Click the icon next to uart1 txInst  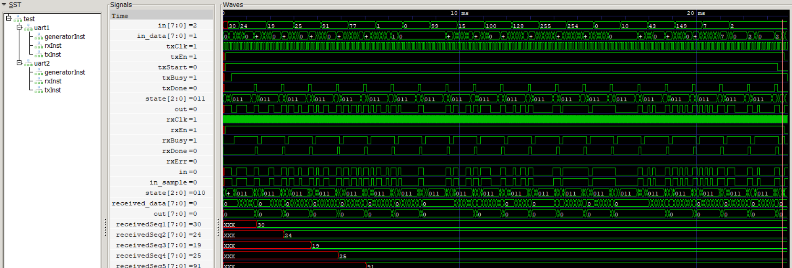(39, 54)
